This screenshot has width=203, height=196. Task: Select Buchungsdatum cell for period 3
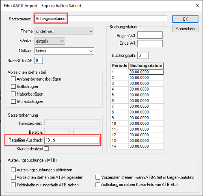click(146, 83)
